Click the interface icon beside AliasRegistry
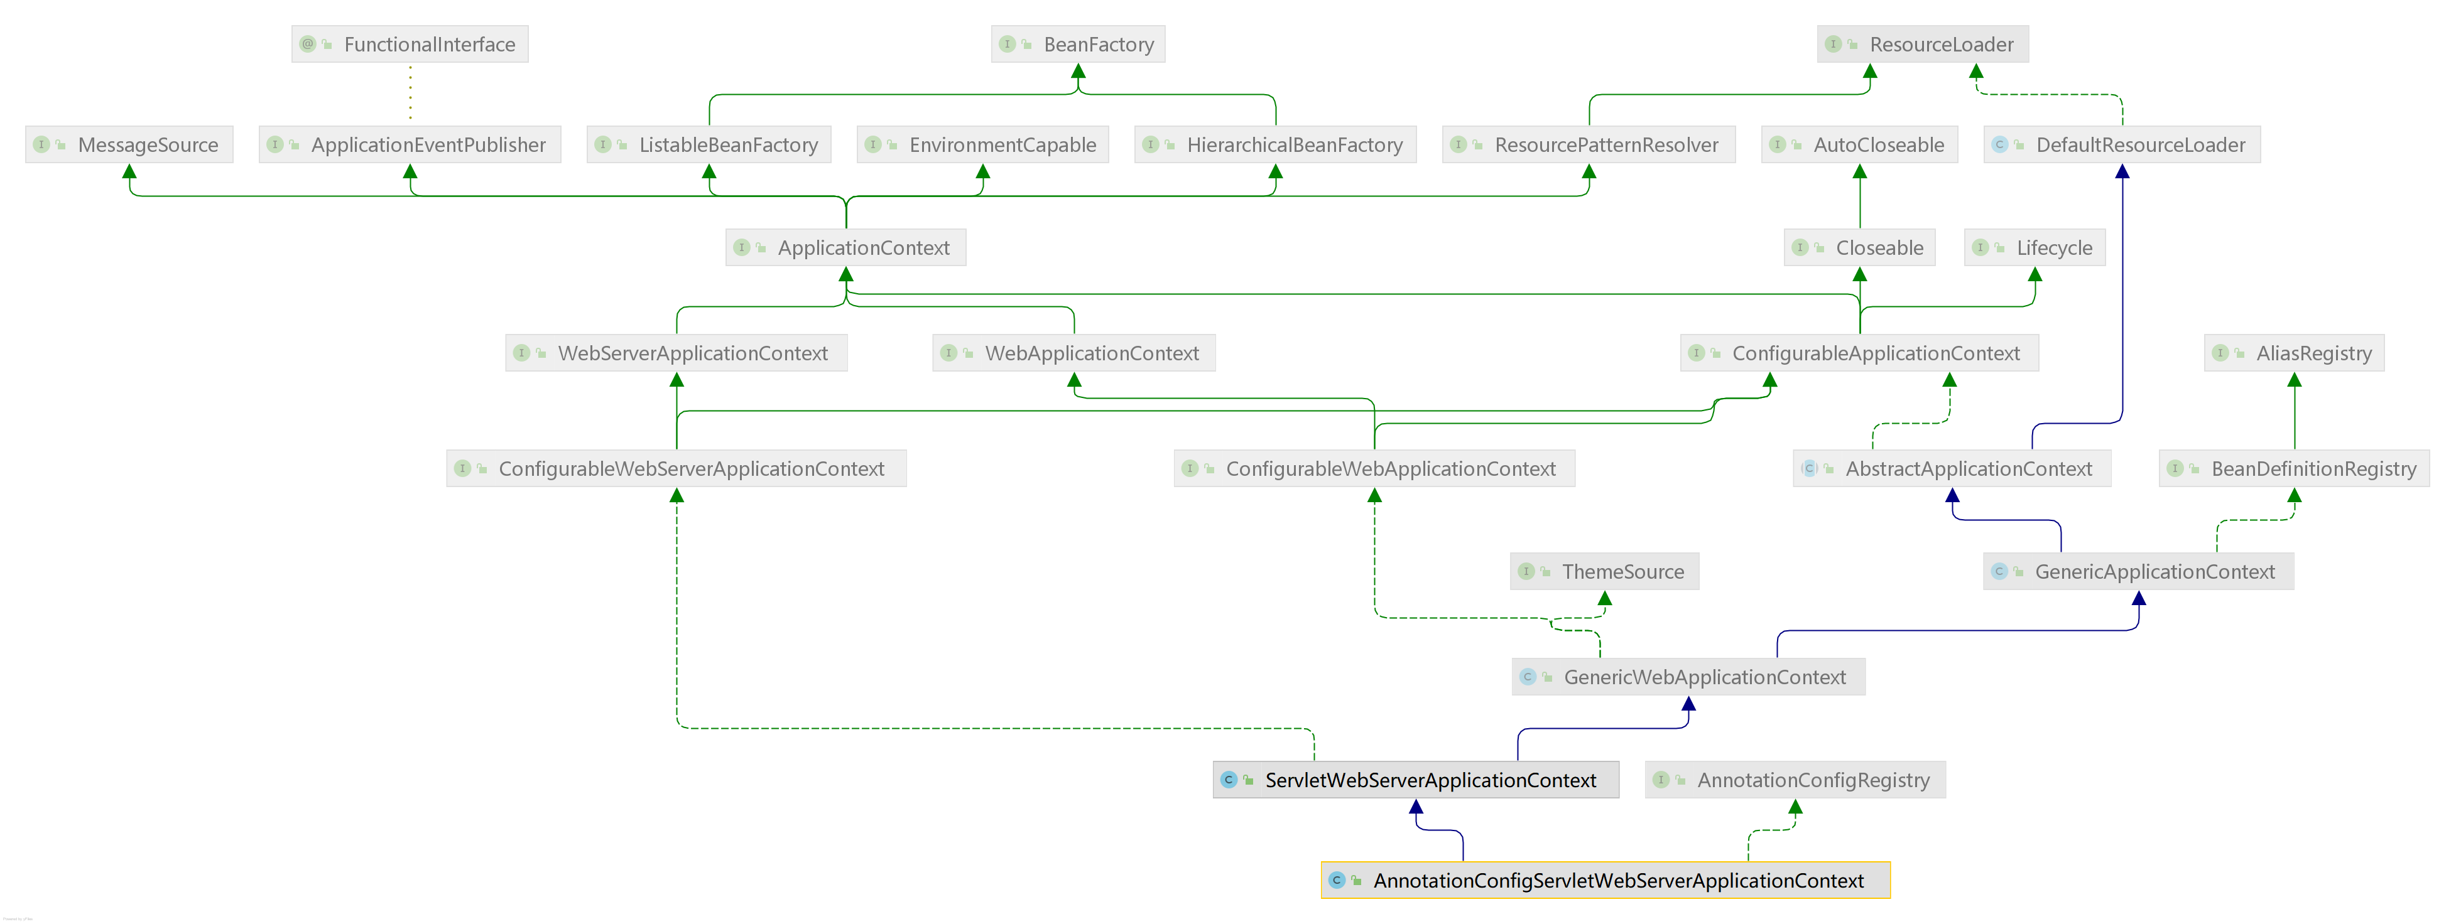 pyautogui.click(x=2220, y=353)
